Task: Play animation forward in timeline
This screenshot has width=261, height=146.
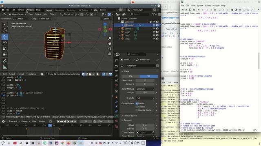Action: (68, 122)
